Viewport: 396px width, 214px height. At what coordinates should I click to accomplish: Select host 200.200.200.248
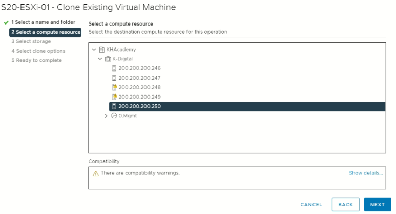click(x=140, y=87)
